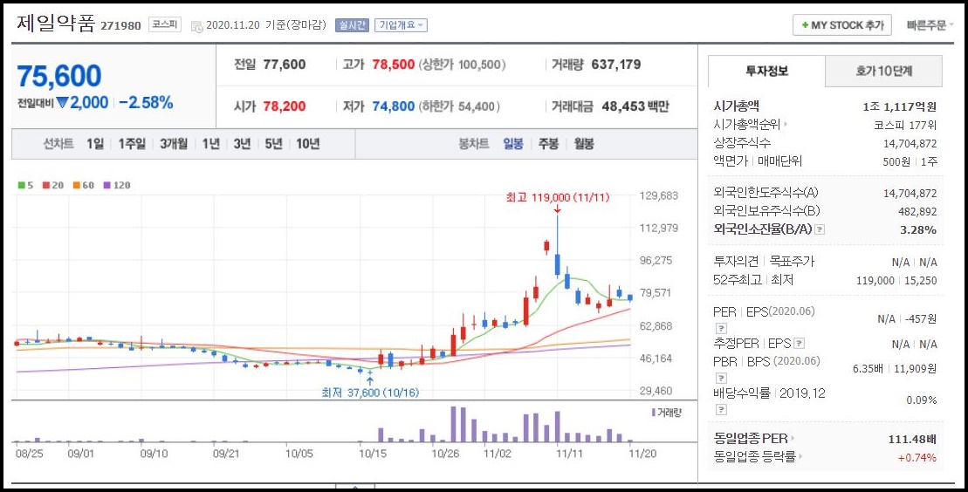Screen dimensions: 968x492
Task: Click the 외국인소진율 3.28% value
Action: click(x=918, y=229)
